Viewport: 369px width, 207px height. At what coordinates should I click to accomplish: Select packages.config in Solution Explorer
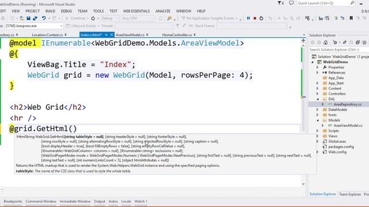coord(341,147)
